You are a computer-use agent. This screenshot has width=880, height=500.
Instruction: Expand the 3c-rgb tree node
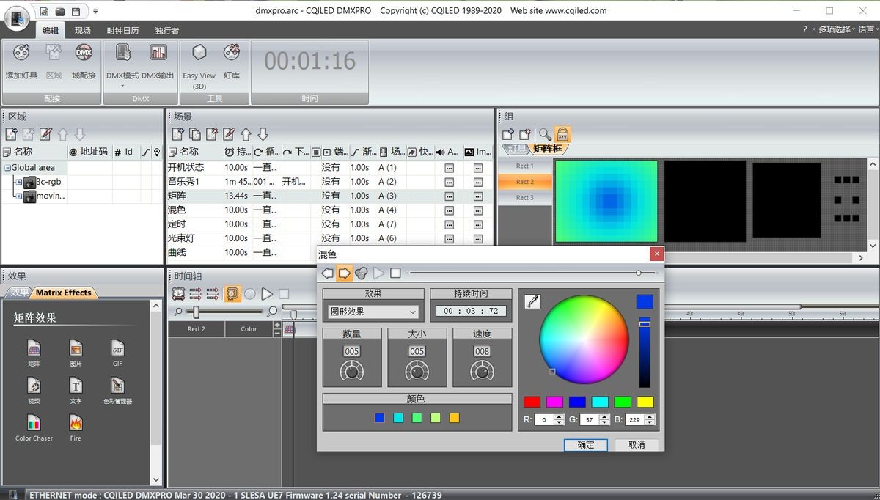point(18,182)
